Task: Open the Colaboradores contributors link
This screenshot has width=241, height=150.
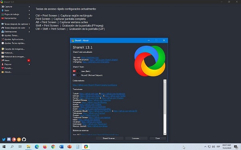Action: (x=95, y=85)
